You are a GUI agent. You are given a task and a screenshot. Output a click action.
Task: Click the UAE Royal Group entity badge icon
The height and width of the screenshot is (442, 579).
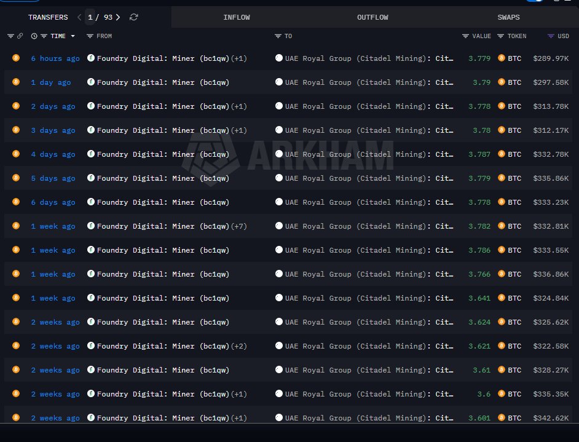tap(280, 58)
